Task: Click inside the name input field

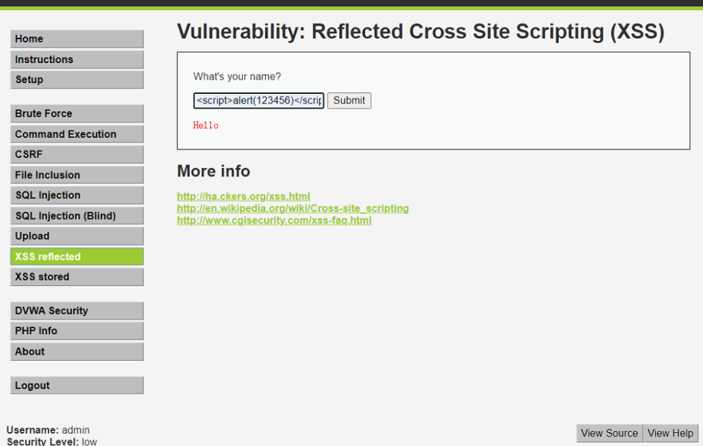Action: (258, 100)
